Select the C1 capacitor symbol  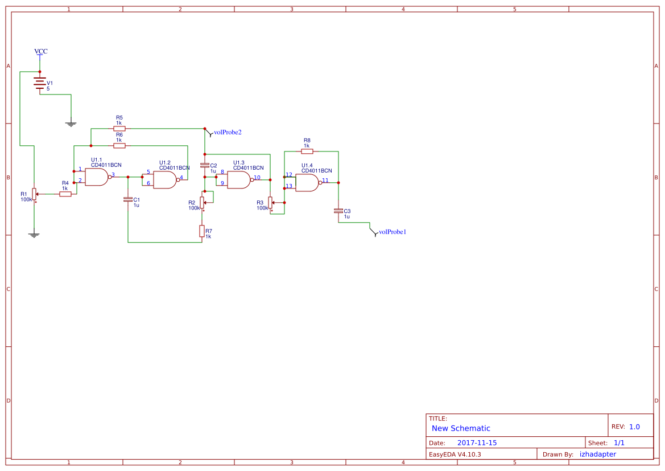[127, 199]
